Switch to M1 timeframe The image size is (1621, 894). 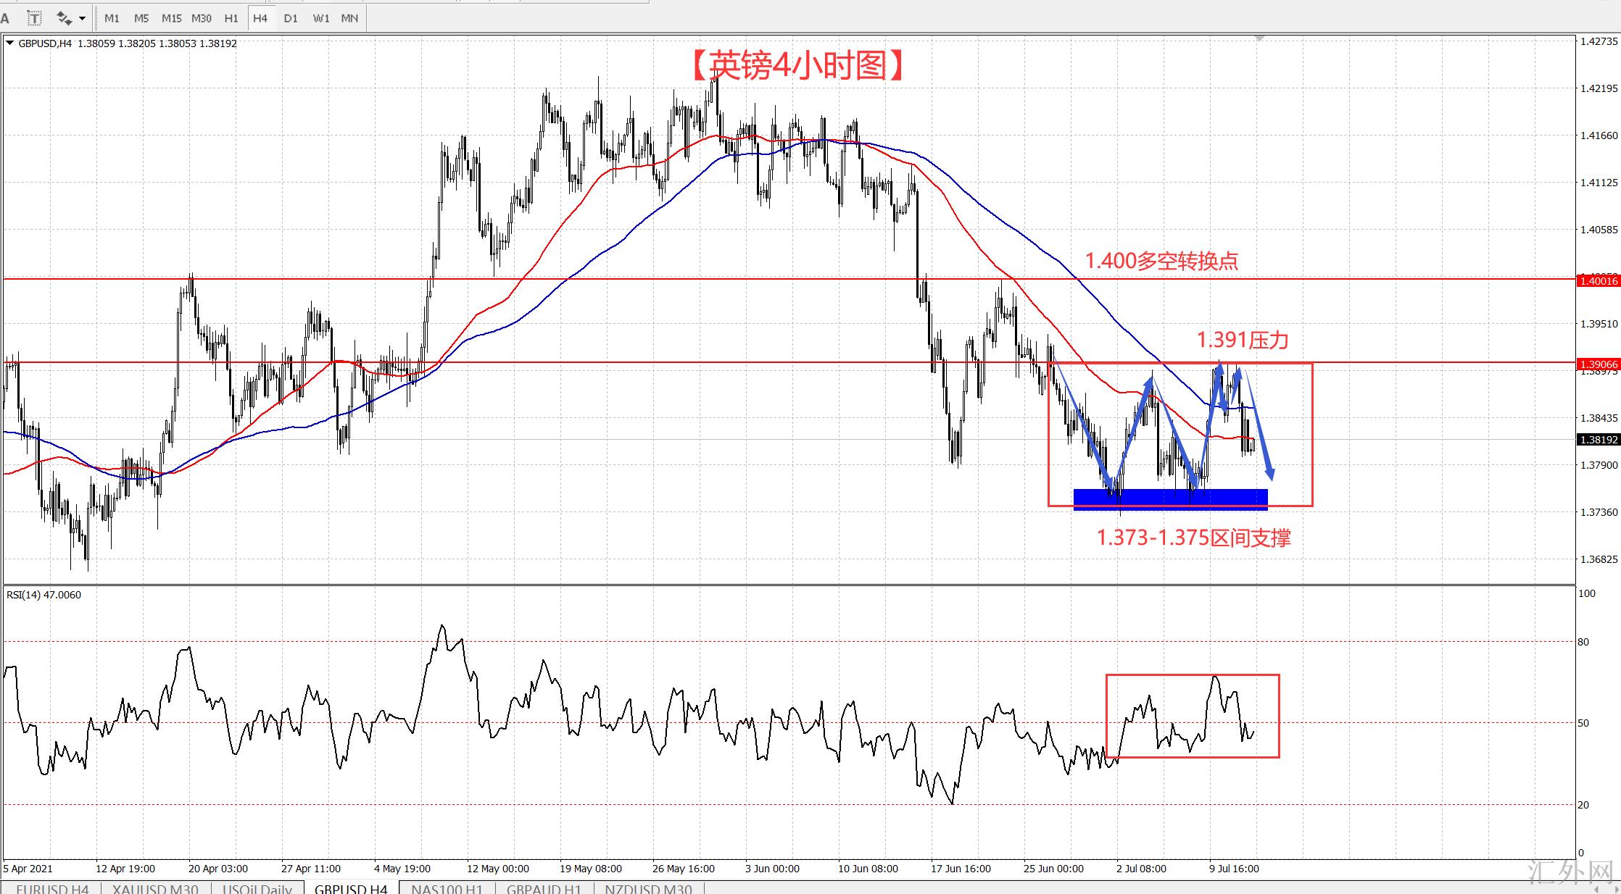point(112,18)
